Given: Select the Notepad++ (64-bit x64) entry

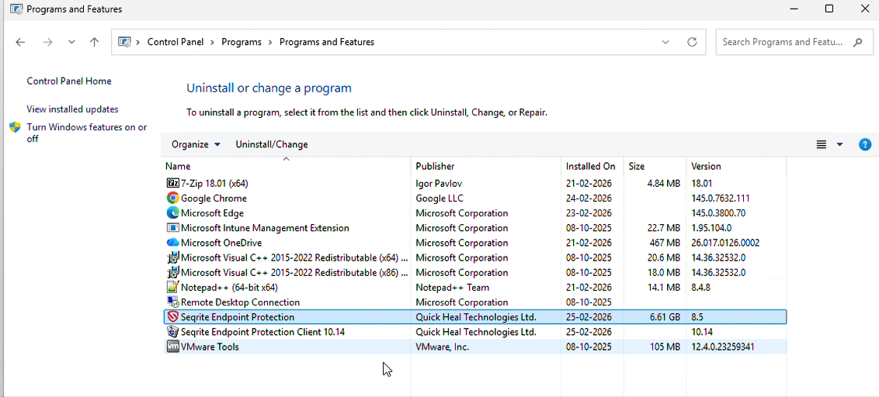Looking at the screenshot, I should click(474, 287).
